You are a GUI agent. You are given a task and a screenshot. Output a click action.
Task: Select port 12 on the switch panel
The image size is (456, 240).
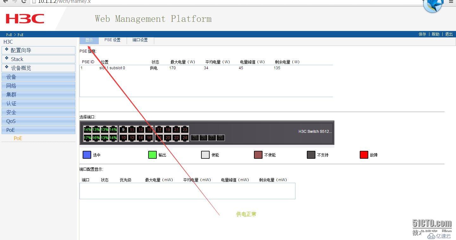point(132,138)
